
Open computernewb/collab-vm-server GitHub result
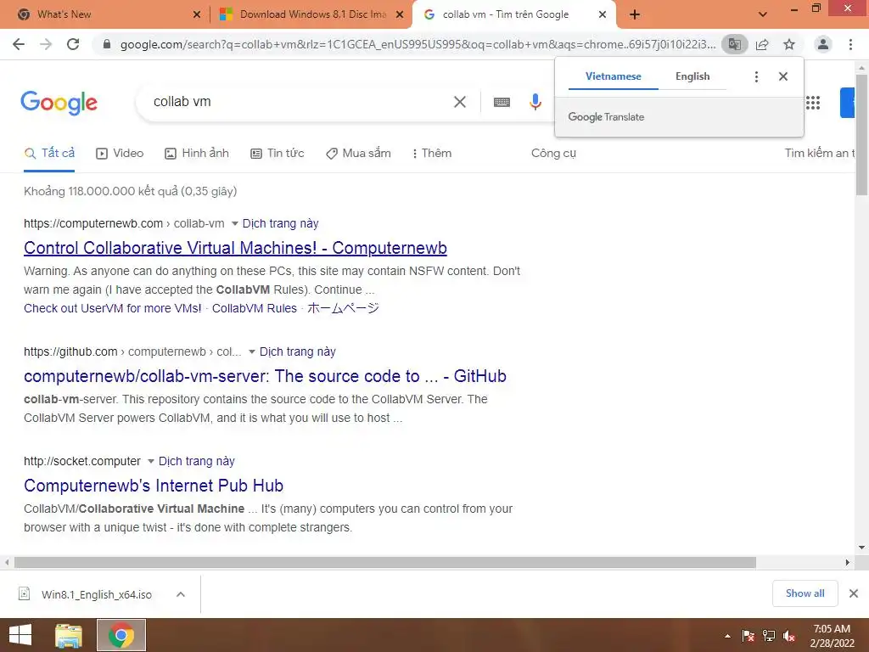[265, 376]
